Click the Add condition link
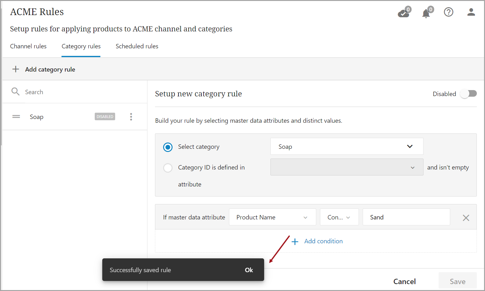 [323, 241]
